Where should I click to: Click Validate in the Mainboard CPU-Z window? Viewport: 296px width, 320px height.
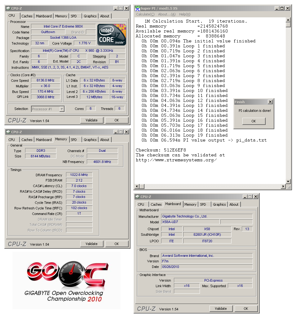pyautogui.click(x=221, y=309)
